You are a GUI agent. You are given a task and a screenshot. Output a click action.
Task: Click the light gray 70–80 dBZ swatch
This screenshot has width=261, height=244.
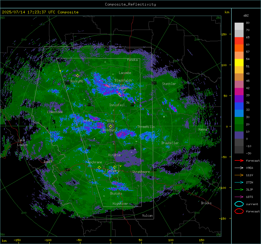tap(239, 26)
